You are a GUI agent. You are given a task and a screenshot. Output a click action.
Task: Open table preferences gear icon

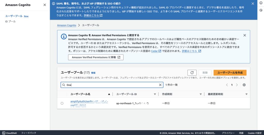coord(244,85)
